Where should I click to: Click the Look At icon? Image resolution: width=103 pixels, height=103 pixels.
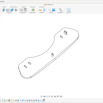tap(45, 97)
